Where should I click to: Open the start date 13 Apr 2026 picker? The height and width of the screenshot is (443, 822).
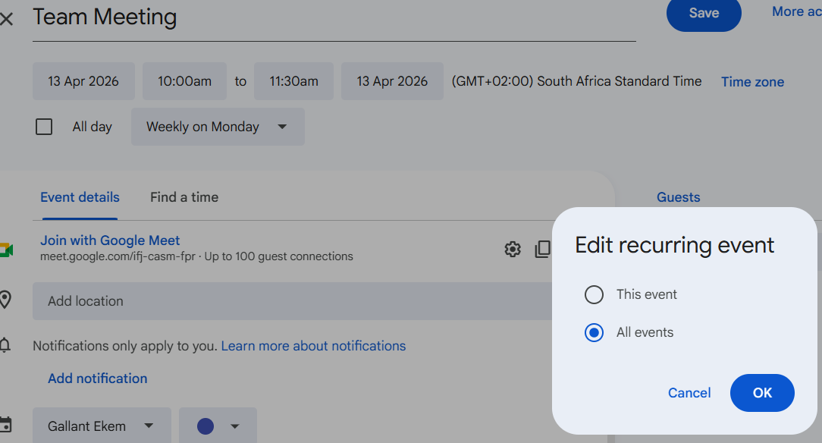point(83,81)
